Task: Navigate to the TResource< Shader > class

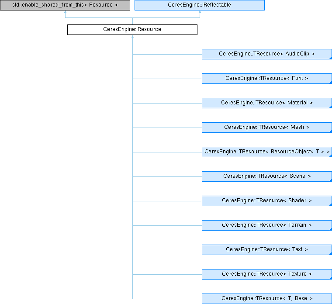Action: [266, 201]
